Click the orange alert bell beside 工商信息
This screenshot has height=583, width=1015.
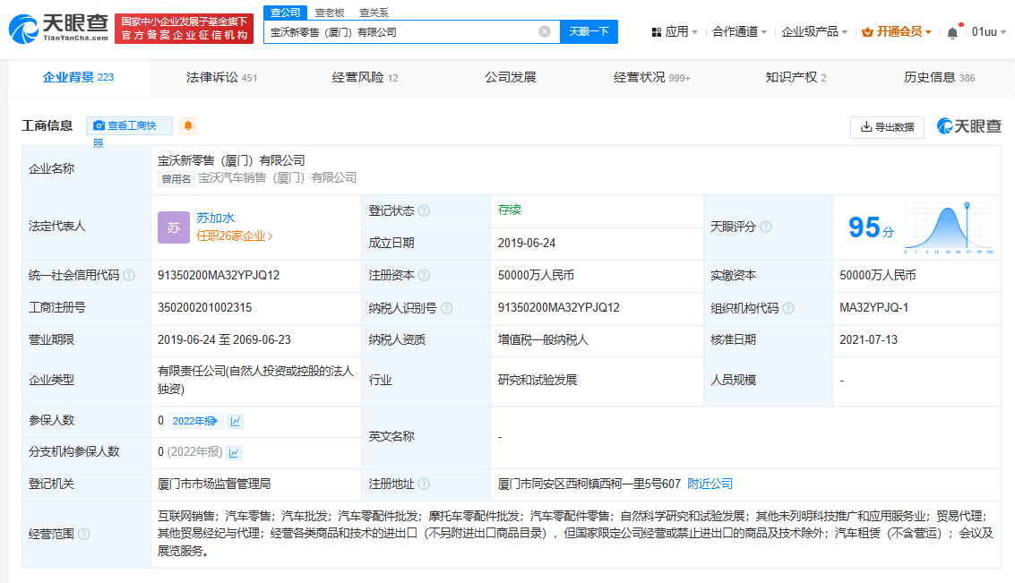(188, 126)
